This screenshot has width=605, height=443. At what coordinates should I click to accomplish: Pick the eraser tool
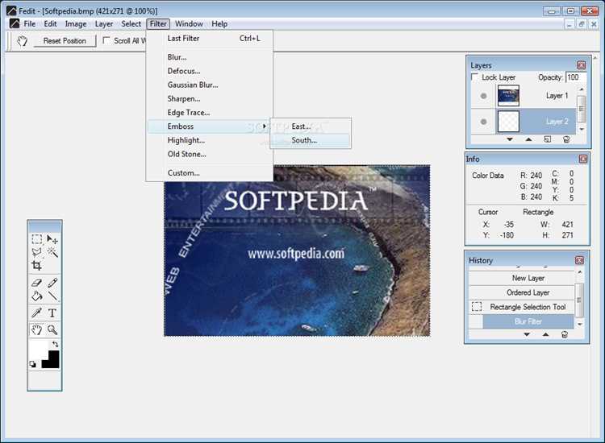click(36, 284)
